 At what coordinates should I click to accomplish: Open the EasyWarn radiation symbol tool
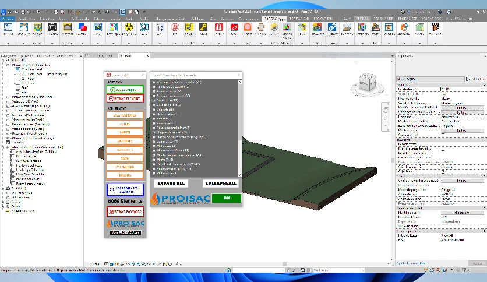(128, 29)
